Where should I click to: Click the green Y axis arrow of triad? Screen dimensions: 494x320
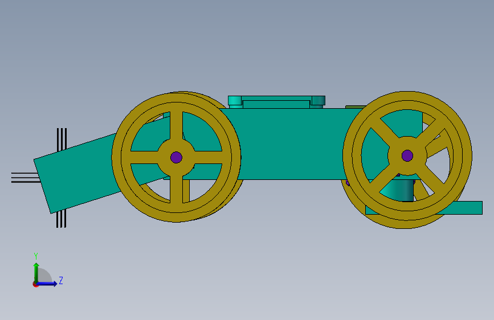(x=36, y=273)
